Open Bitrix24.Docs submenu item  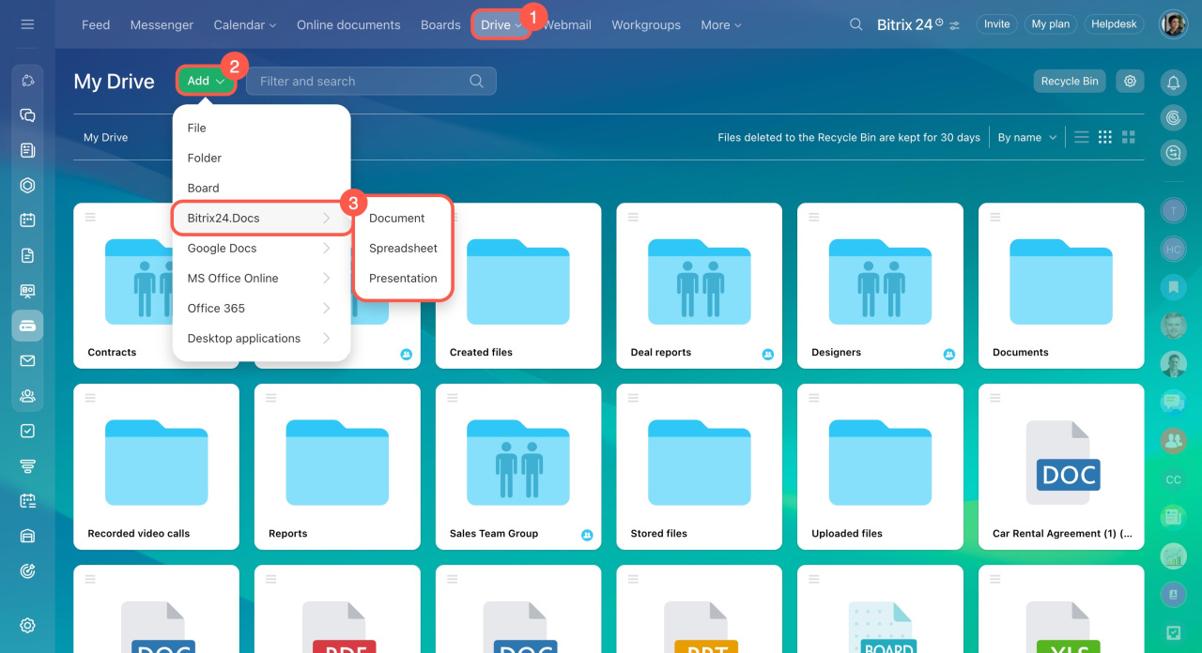(x=261, y=219)
